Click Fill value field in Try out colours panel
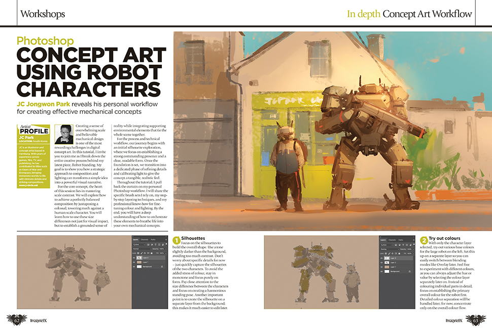 (x=409, y=254)
